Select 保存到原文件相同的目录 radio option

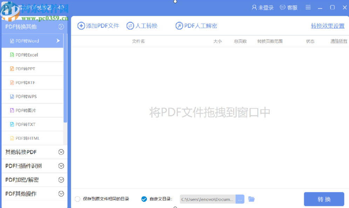coord(77,199)
